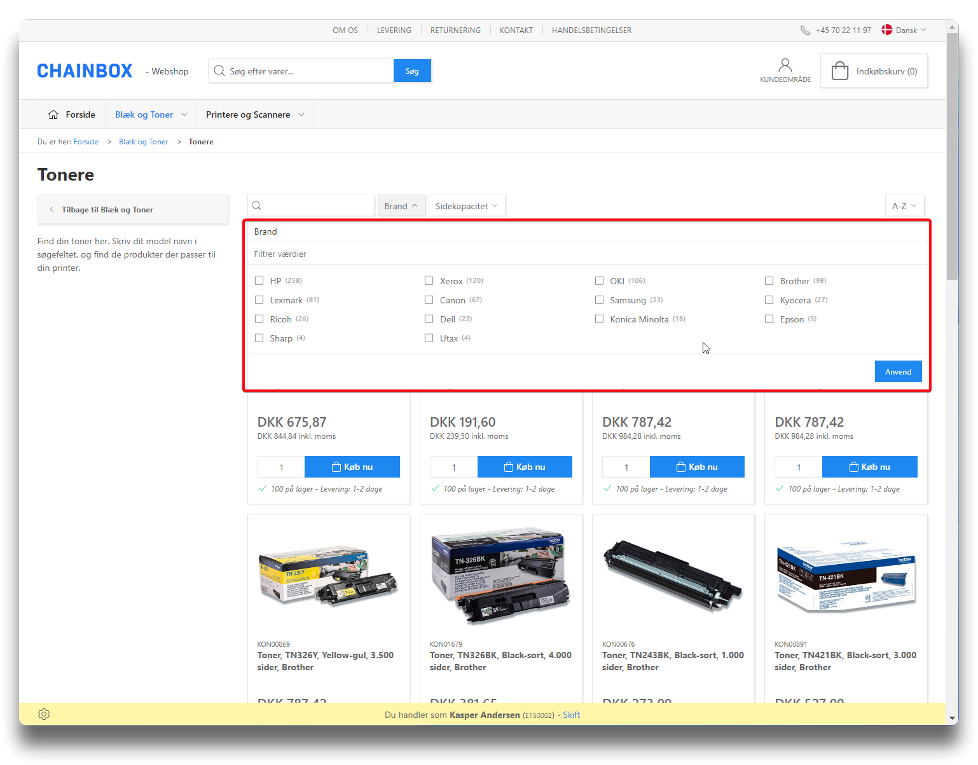Open the Indkøbskurv shopping cart icon
Image resolution: width=978 pixels, height=765 pixels.
(x=839, y=71)
